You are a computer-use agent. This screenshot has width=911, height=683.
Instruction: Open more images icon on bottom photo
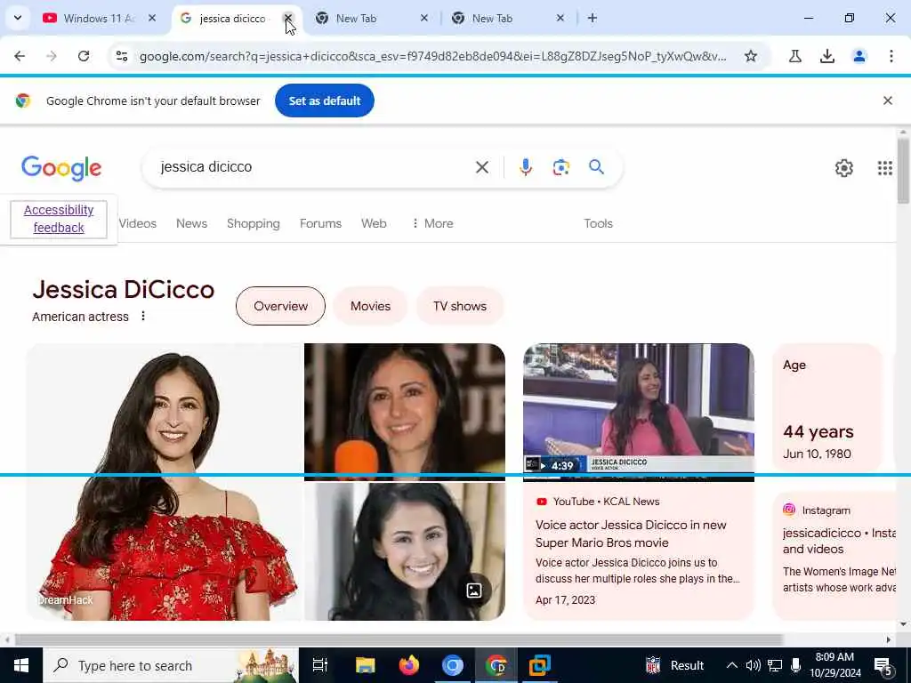[x=473, y=591]
